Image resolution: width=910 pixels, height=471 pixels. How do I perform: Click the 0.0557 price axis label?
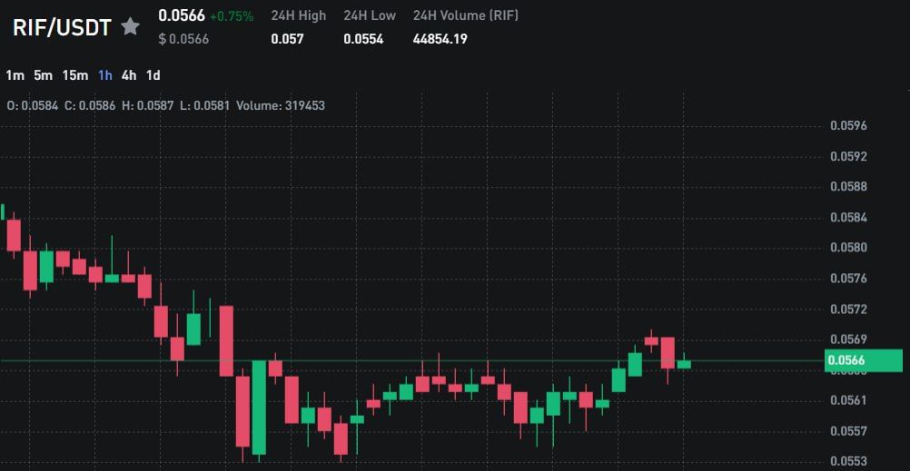pyautogui.click(x=848, y=431)
